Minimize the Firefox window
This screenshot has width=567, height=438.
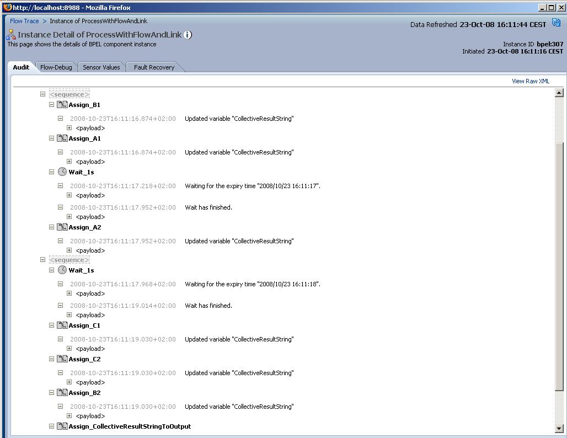[542, 7]
